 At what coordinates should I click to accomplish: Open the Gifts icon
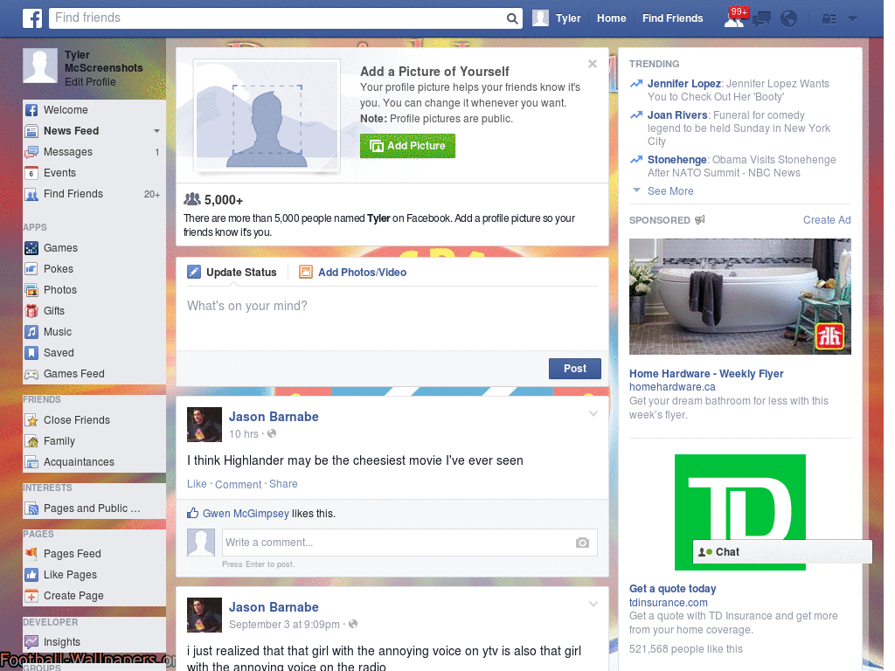coord(31,311)
